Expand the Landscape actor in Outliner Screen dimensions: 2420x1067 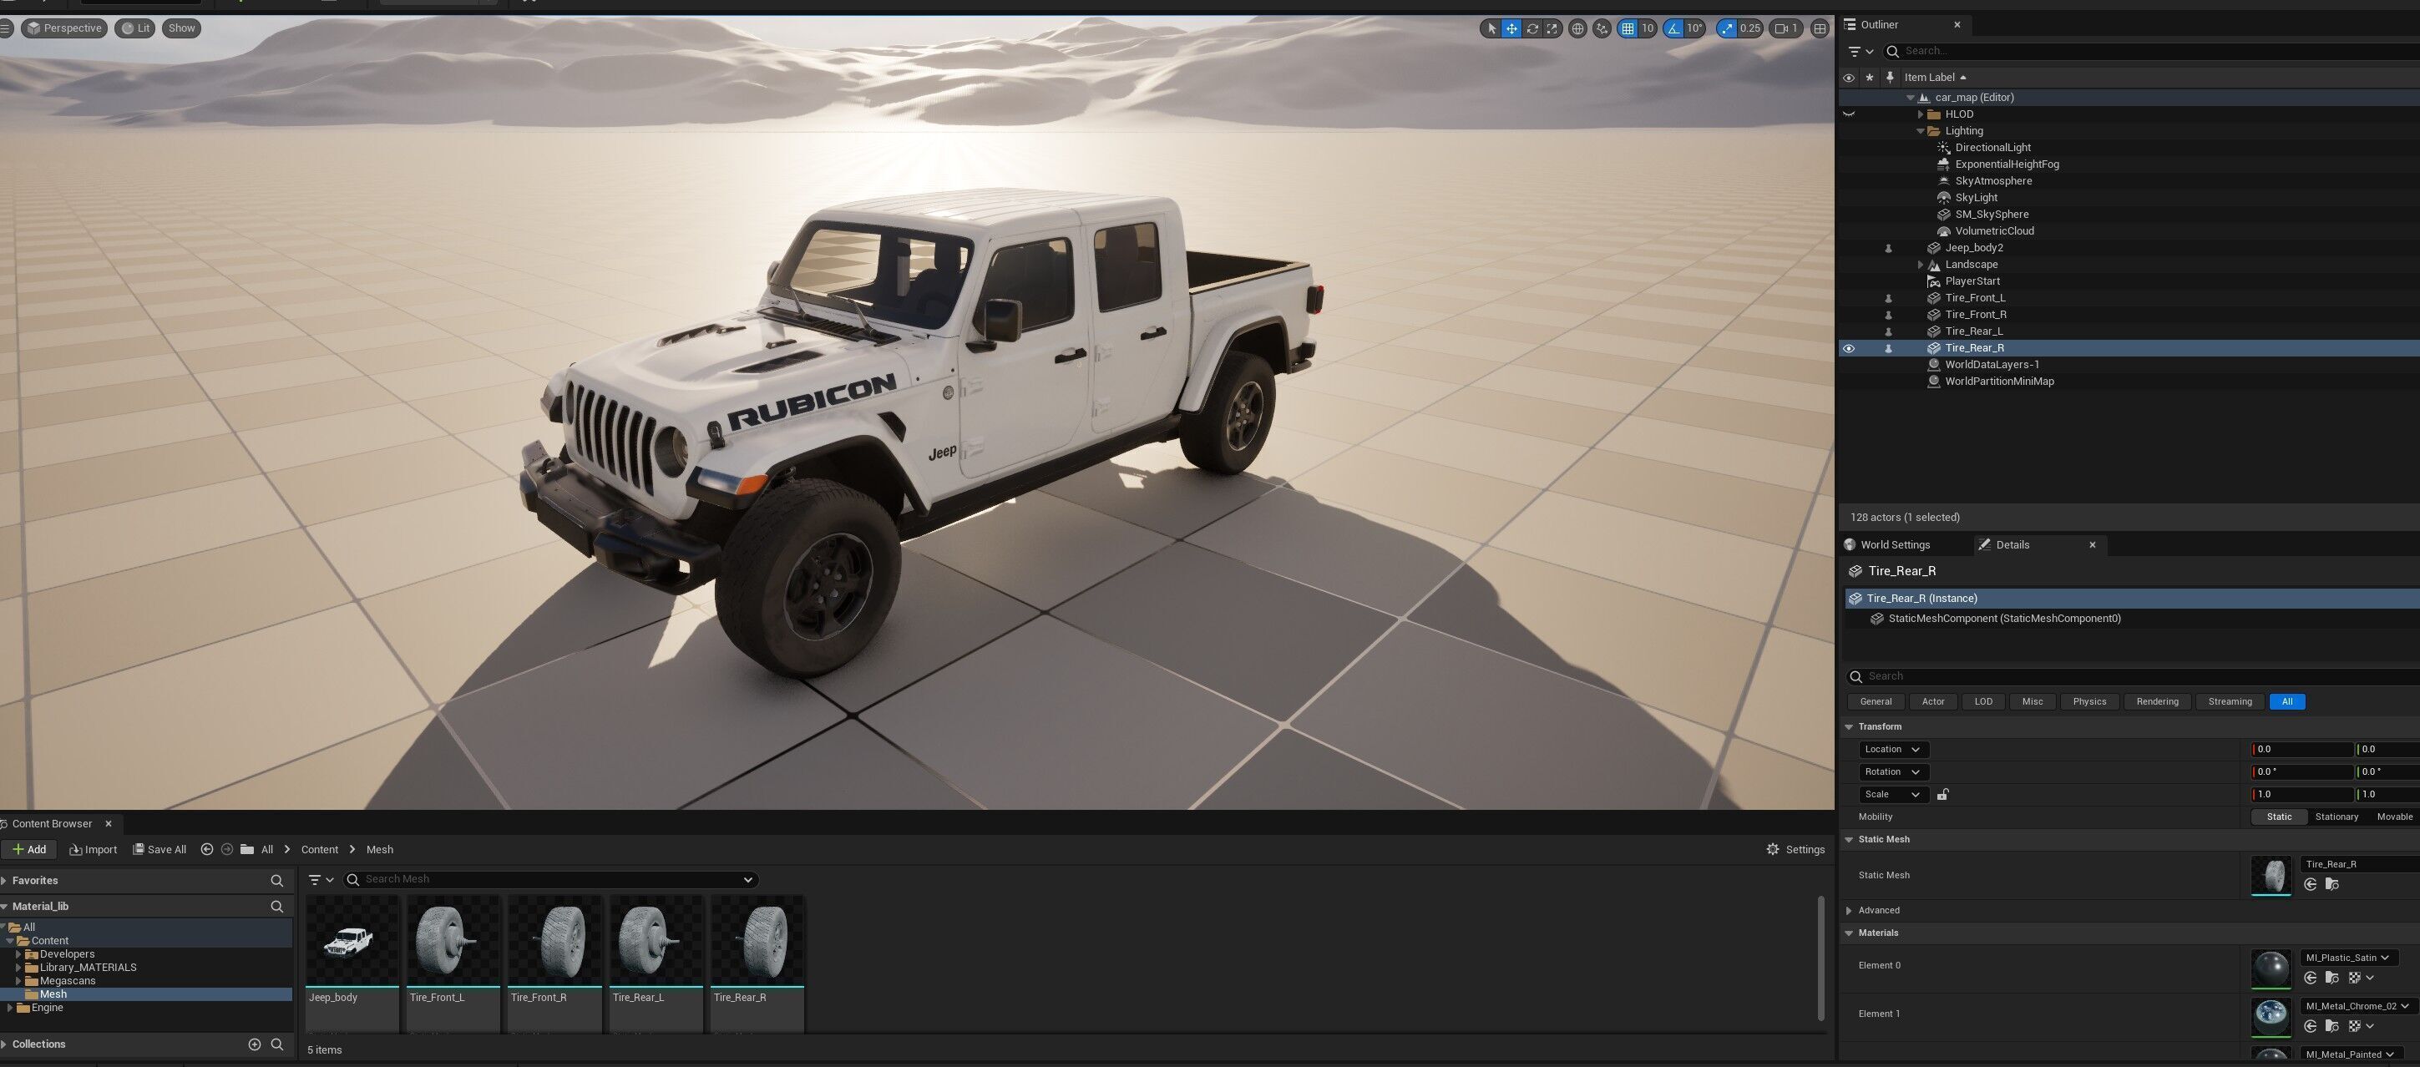[1921, 265]
